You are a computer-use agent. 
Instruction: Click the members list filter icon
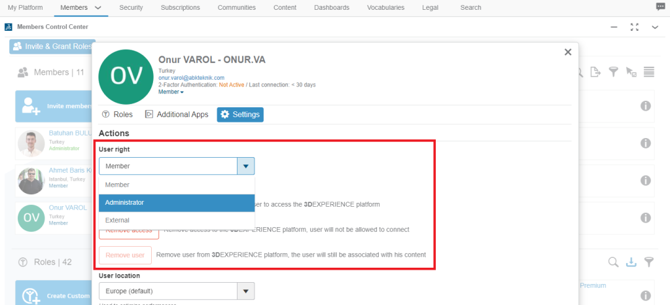pos(613,72)
